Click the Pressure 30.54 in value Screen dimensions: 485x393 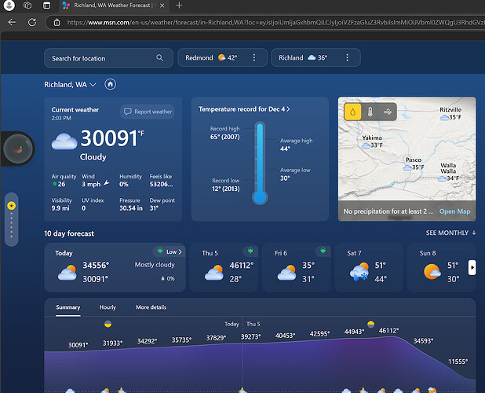tap(131, 208)
